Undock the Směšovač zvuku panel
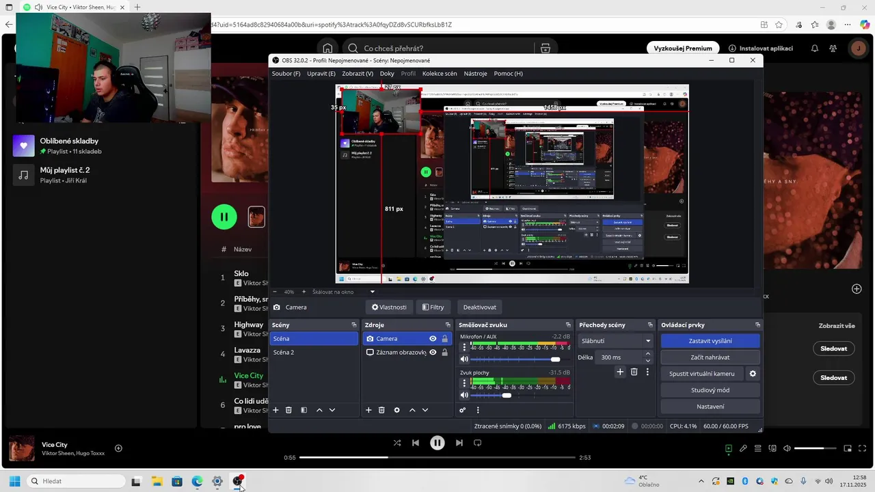Image resolution: width=875 pixels, height=492 pixels. click(x=568, y=325)
